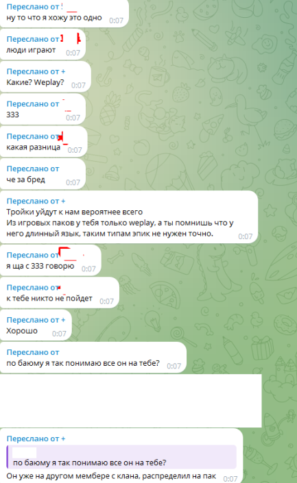The width and height of the screenshot is (297, 483).
Task: Select the message bubble mentioning weplay длинный язык
Action: (129, 217)
